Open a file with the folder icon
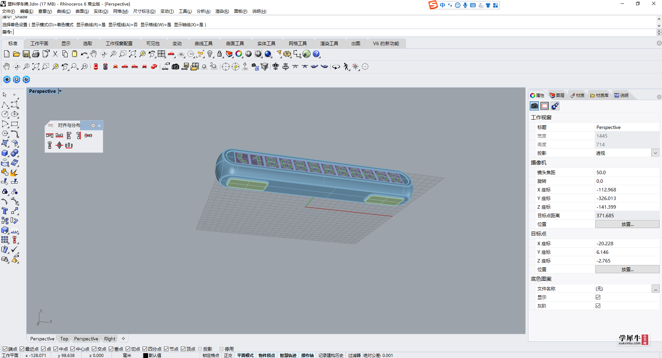The height and width of the screenshot is (358, 662). pyautogui.click(x=16, y=54)
